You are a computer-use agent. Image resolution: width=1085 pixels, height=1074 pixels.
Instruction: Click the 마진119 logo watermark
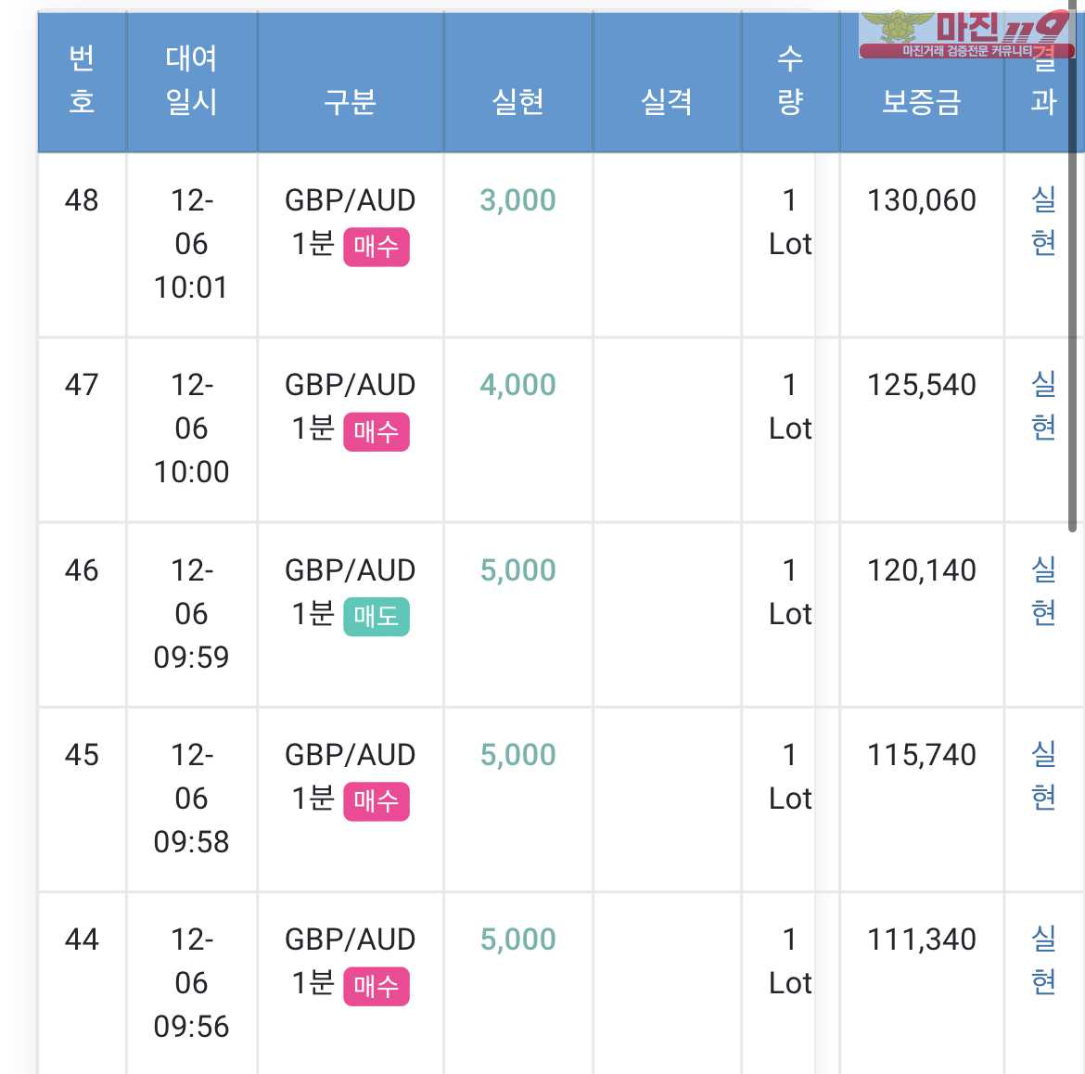(x=966, y=34)
